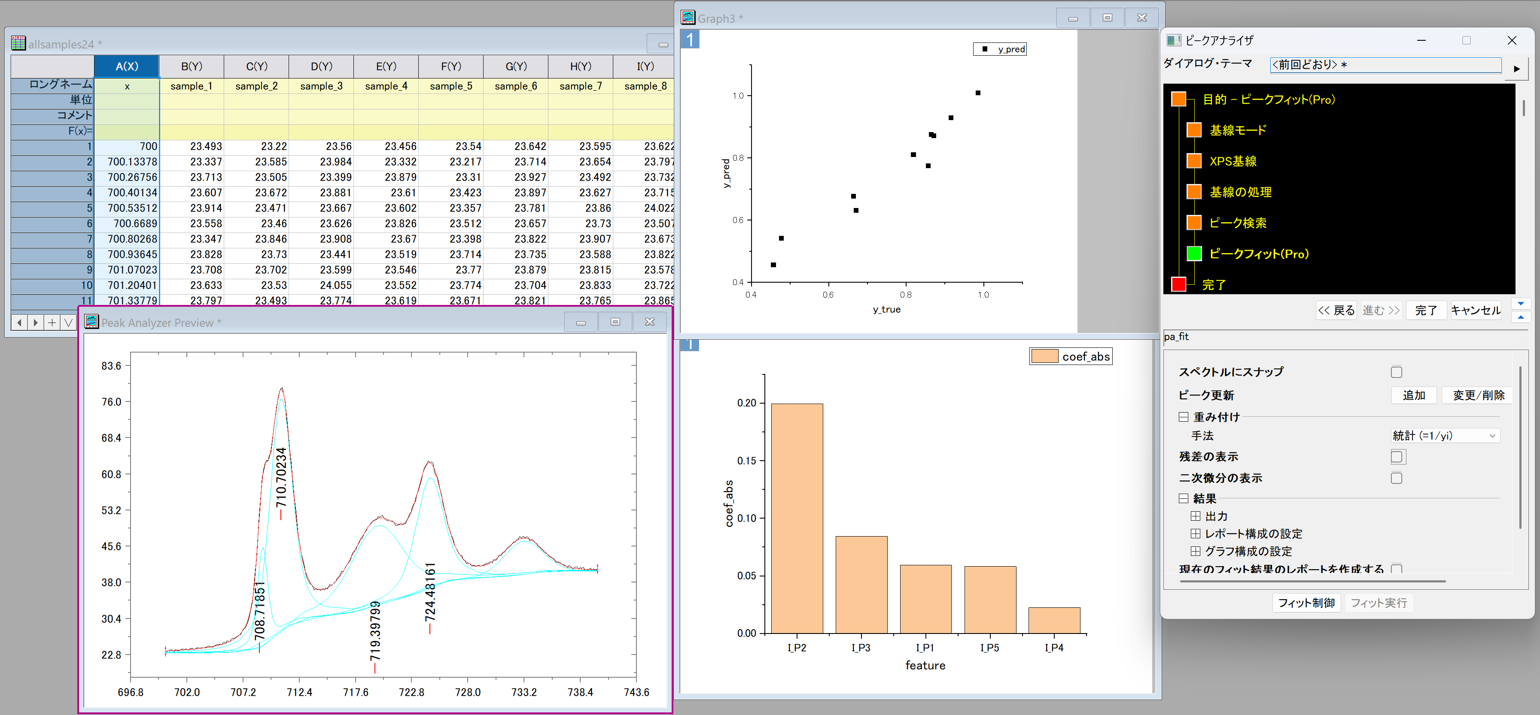Click the feature axis title in bar chart
This screenshot has width=1540, height=715.
925,665
